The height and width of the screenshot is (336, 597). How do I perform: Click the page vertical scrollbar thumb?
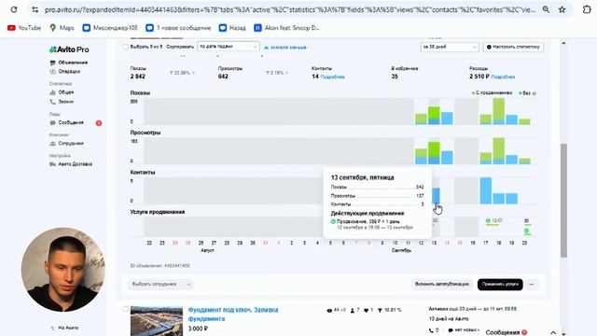[563, 201]
